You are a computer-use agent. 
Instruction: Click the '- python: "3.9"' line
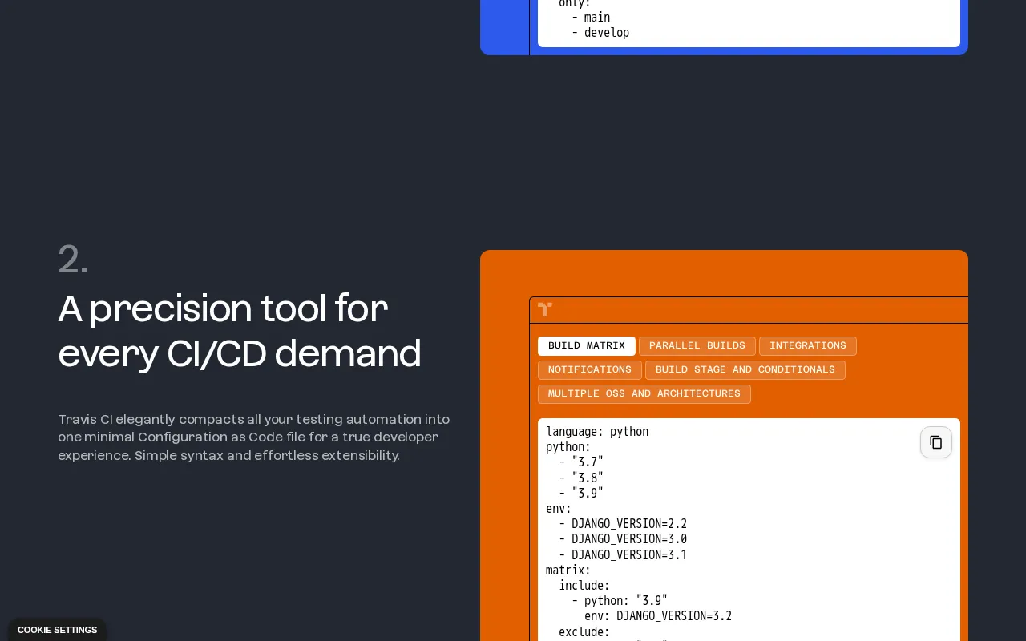click(620, 601)
